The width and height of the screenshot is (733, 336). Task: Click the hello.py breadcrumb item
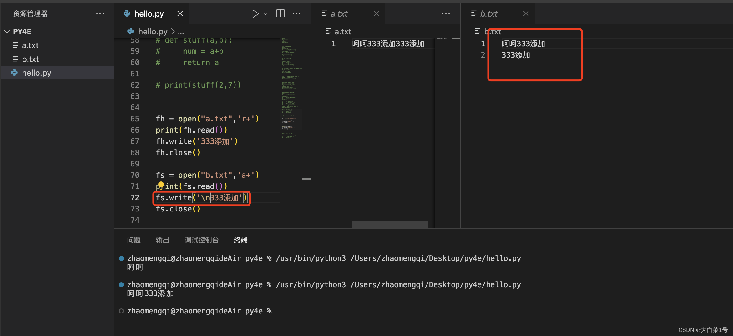click(153, 32)
